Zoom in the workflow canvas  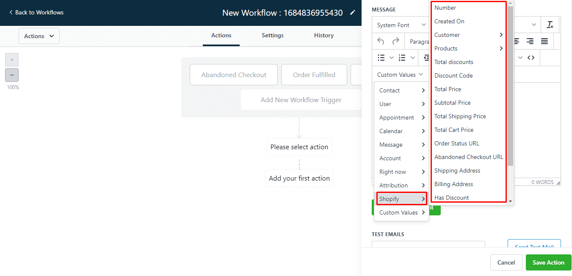coord(12,60)
